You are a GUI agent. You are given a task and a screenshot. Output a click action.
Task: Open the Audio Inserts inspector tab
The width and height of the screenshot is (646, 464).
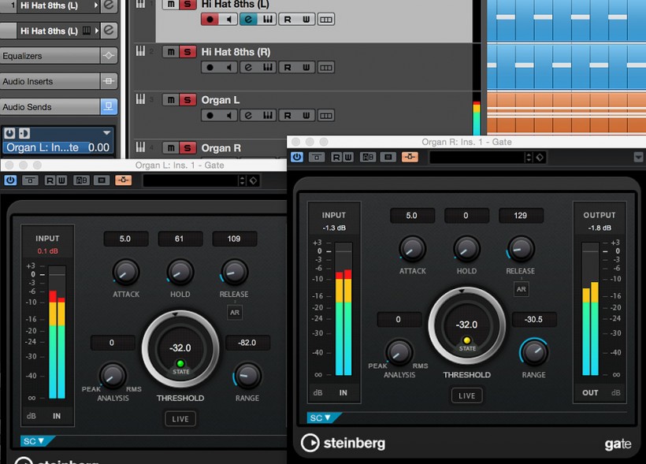(x=59, y=81)
